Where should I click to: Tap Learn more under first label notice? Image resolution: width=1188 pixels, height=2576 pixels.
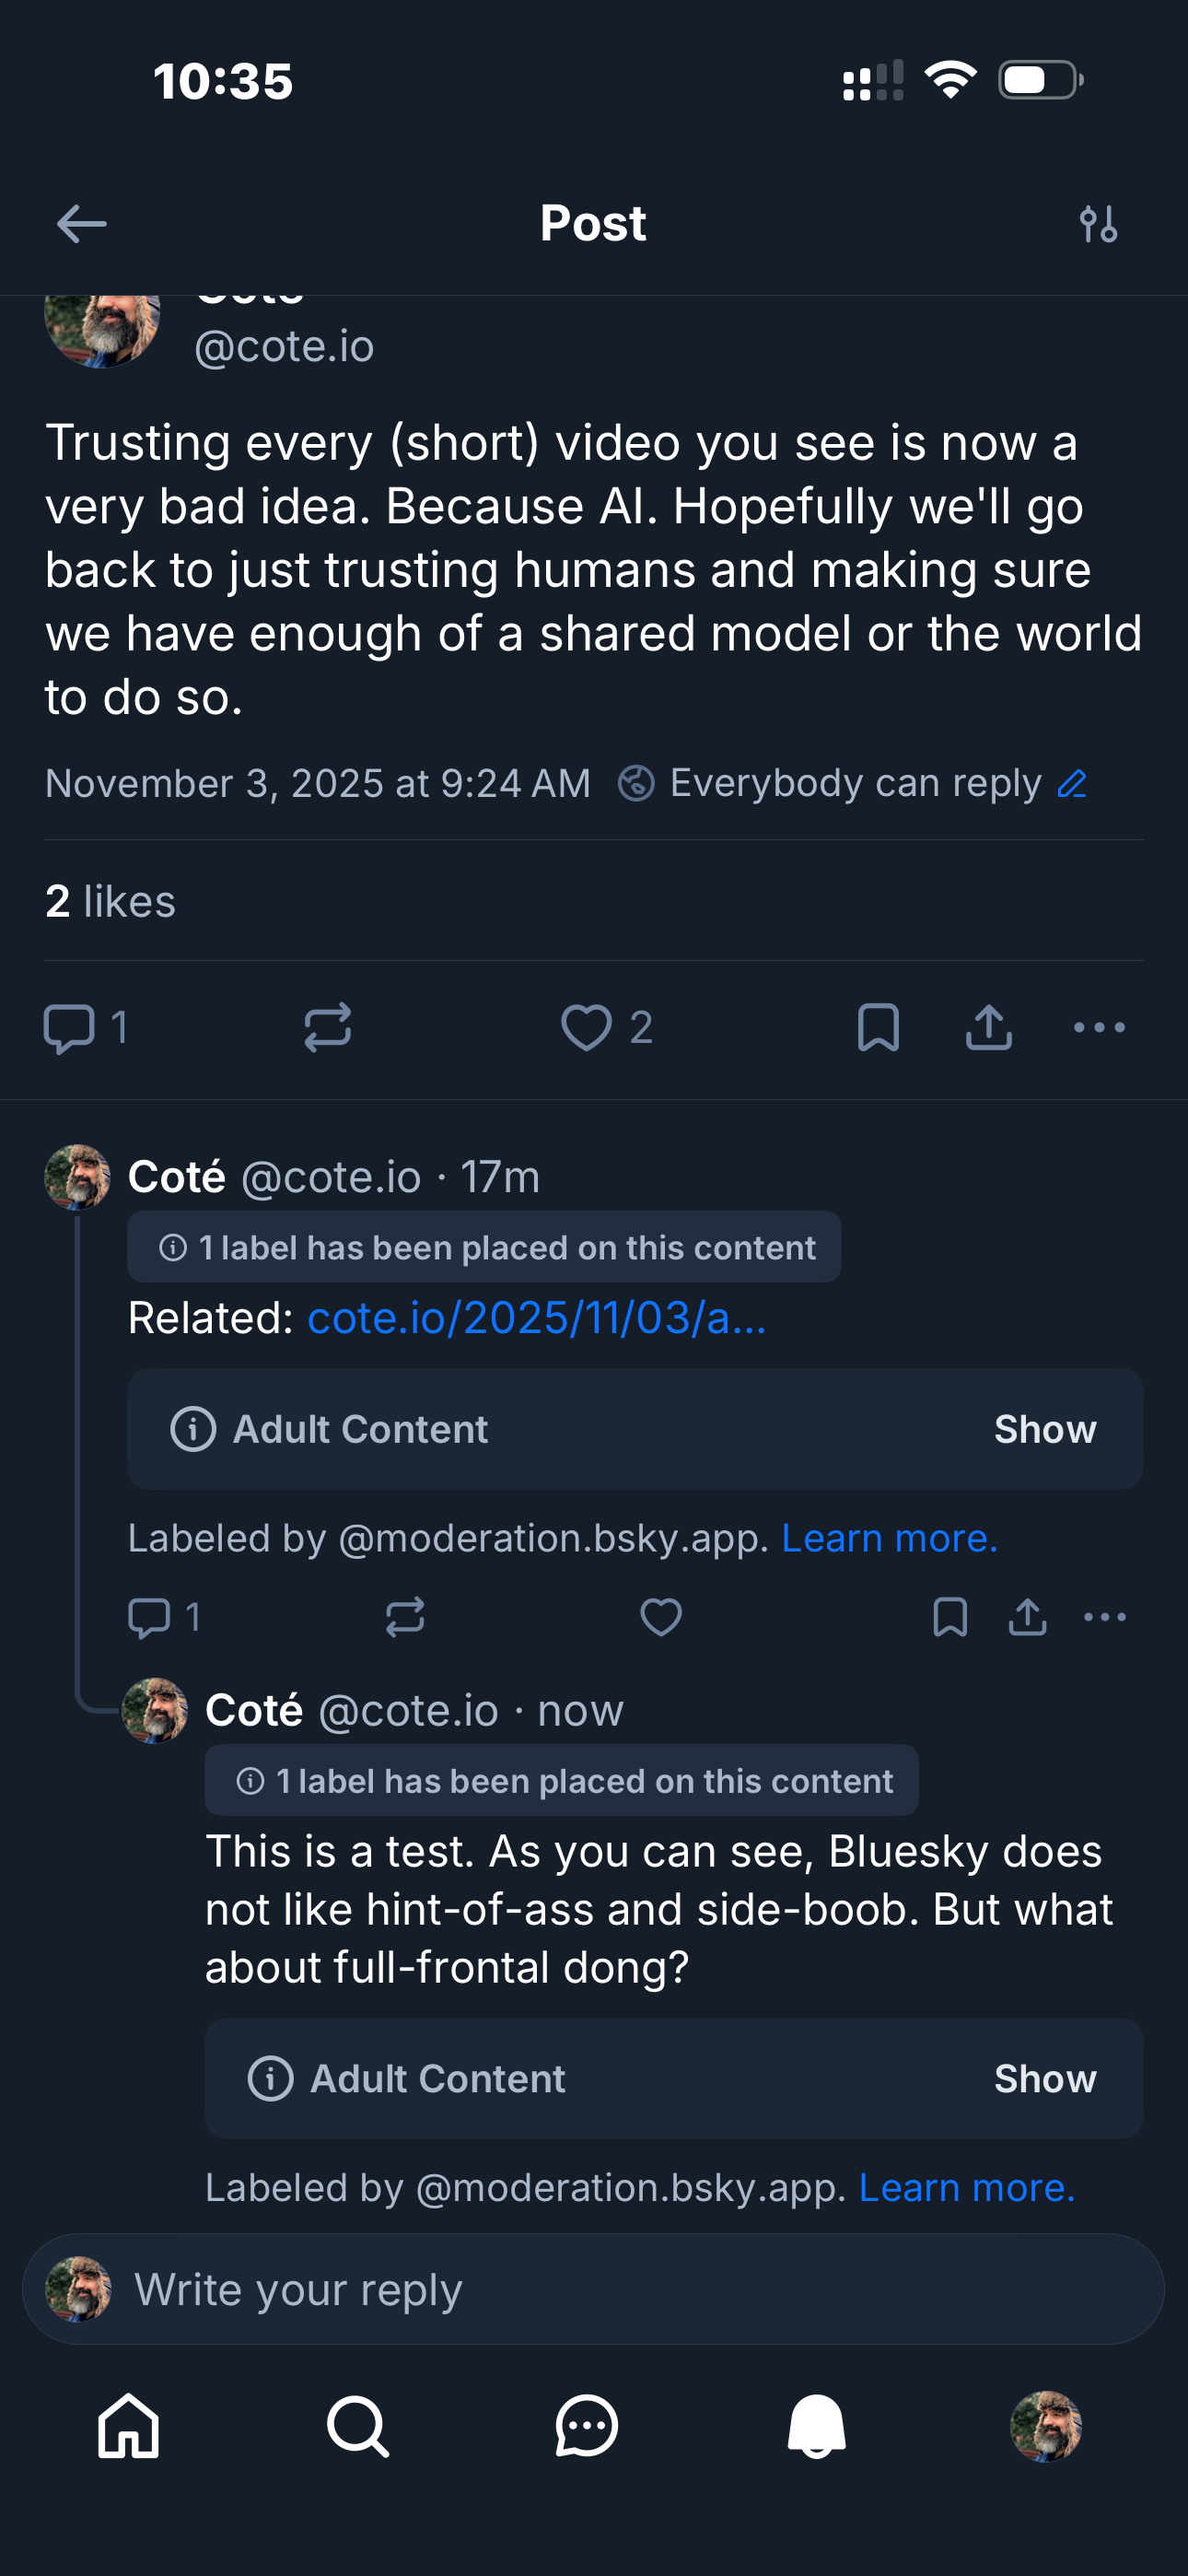pyautogui.click(x=889, y=1538)
